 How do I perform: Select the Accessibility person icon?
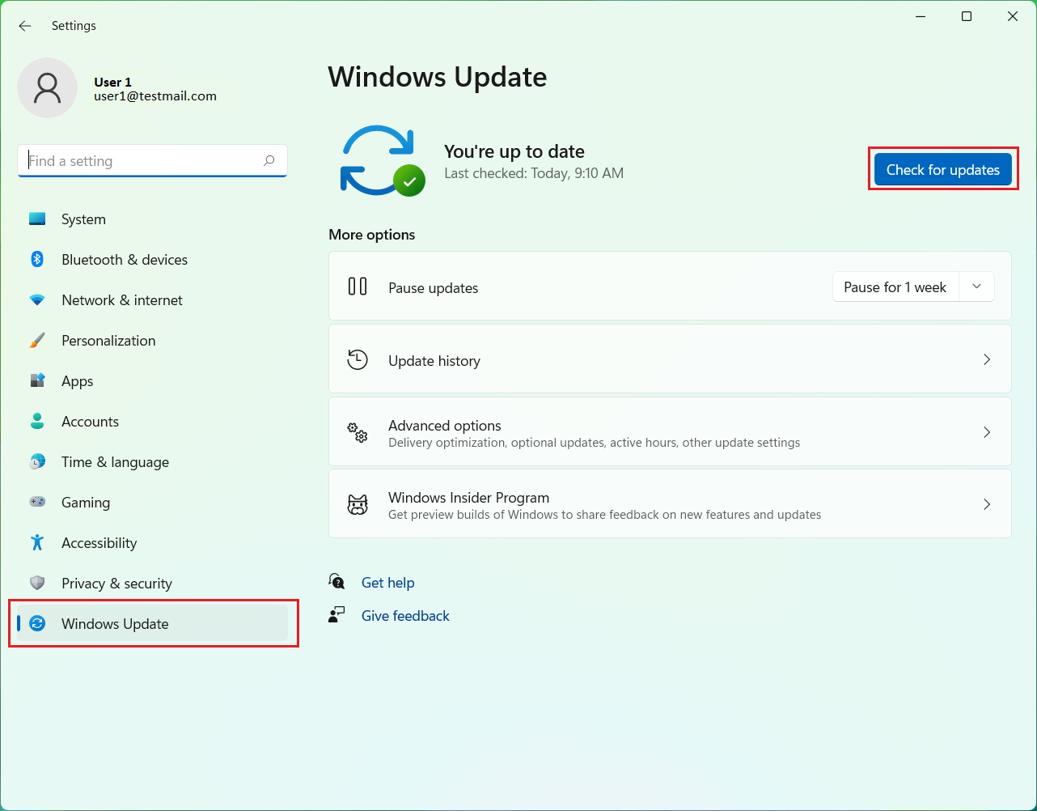point(37,542)
